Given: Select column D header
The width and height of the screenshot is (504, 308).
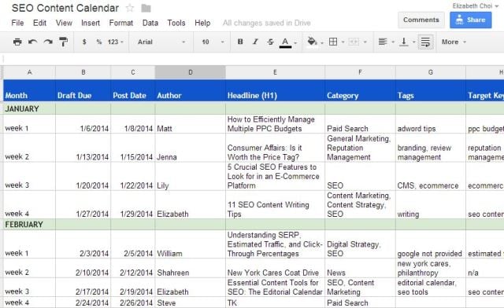Looking at the screenshot, I should [191, 72].
